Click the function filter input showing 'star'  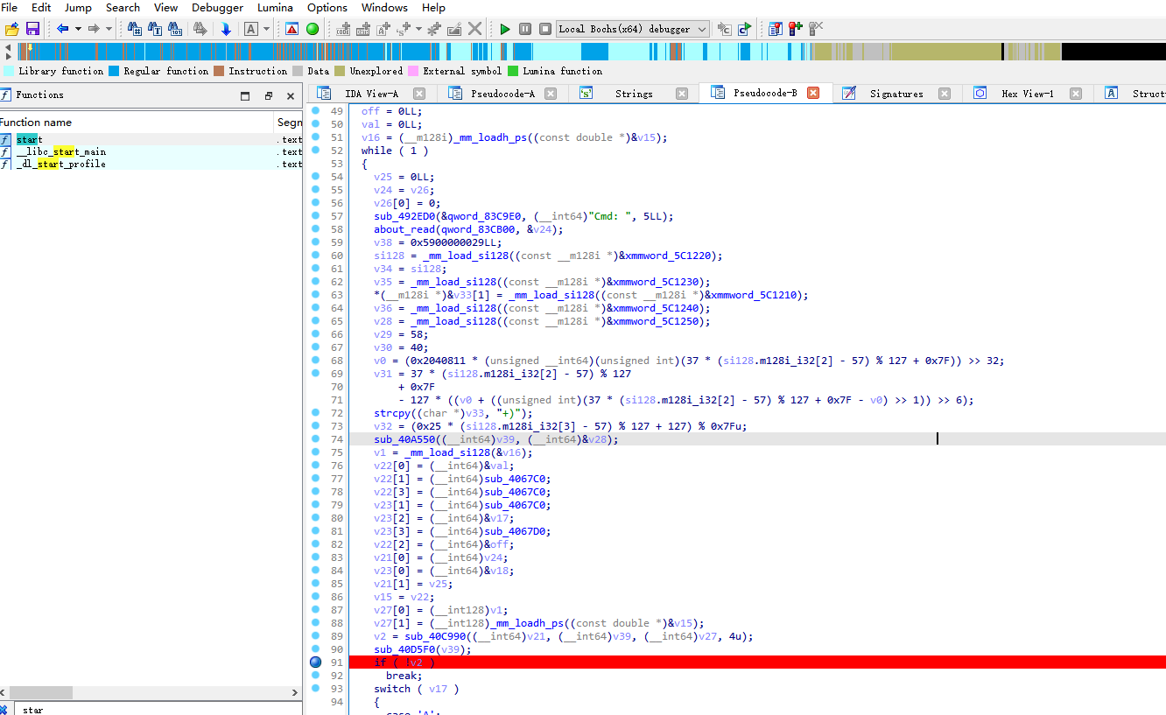(x=158, y=709)
